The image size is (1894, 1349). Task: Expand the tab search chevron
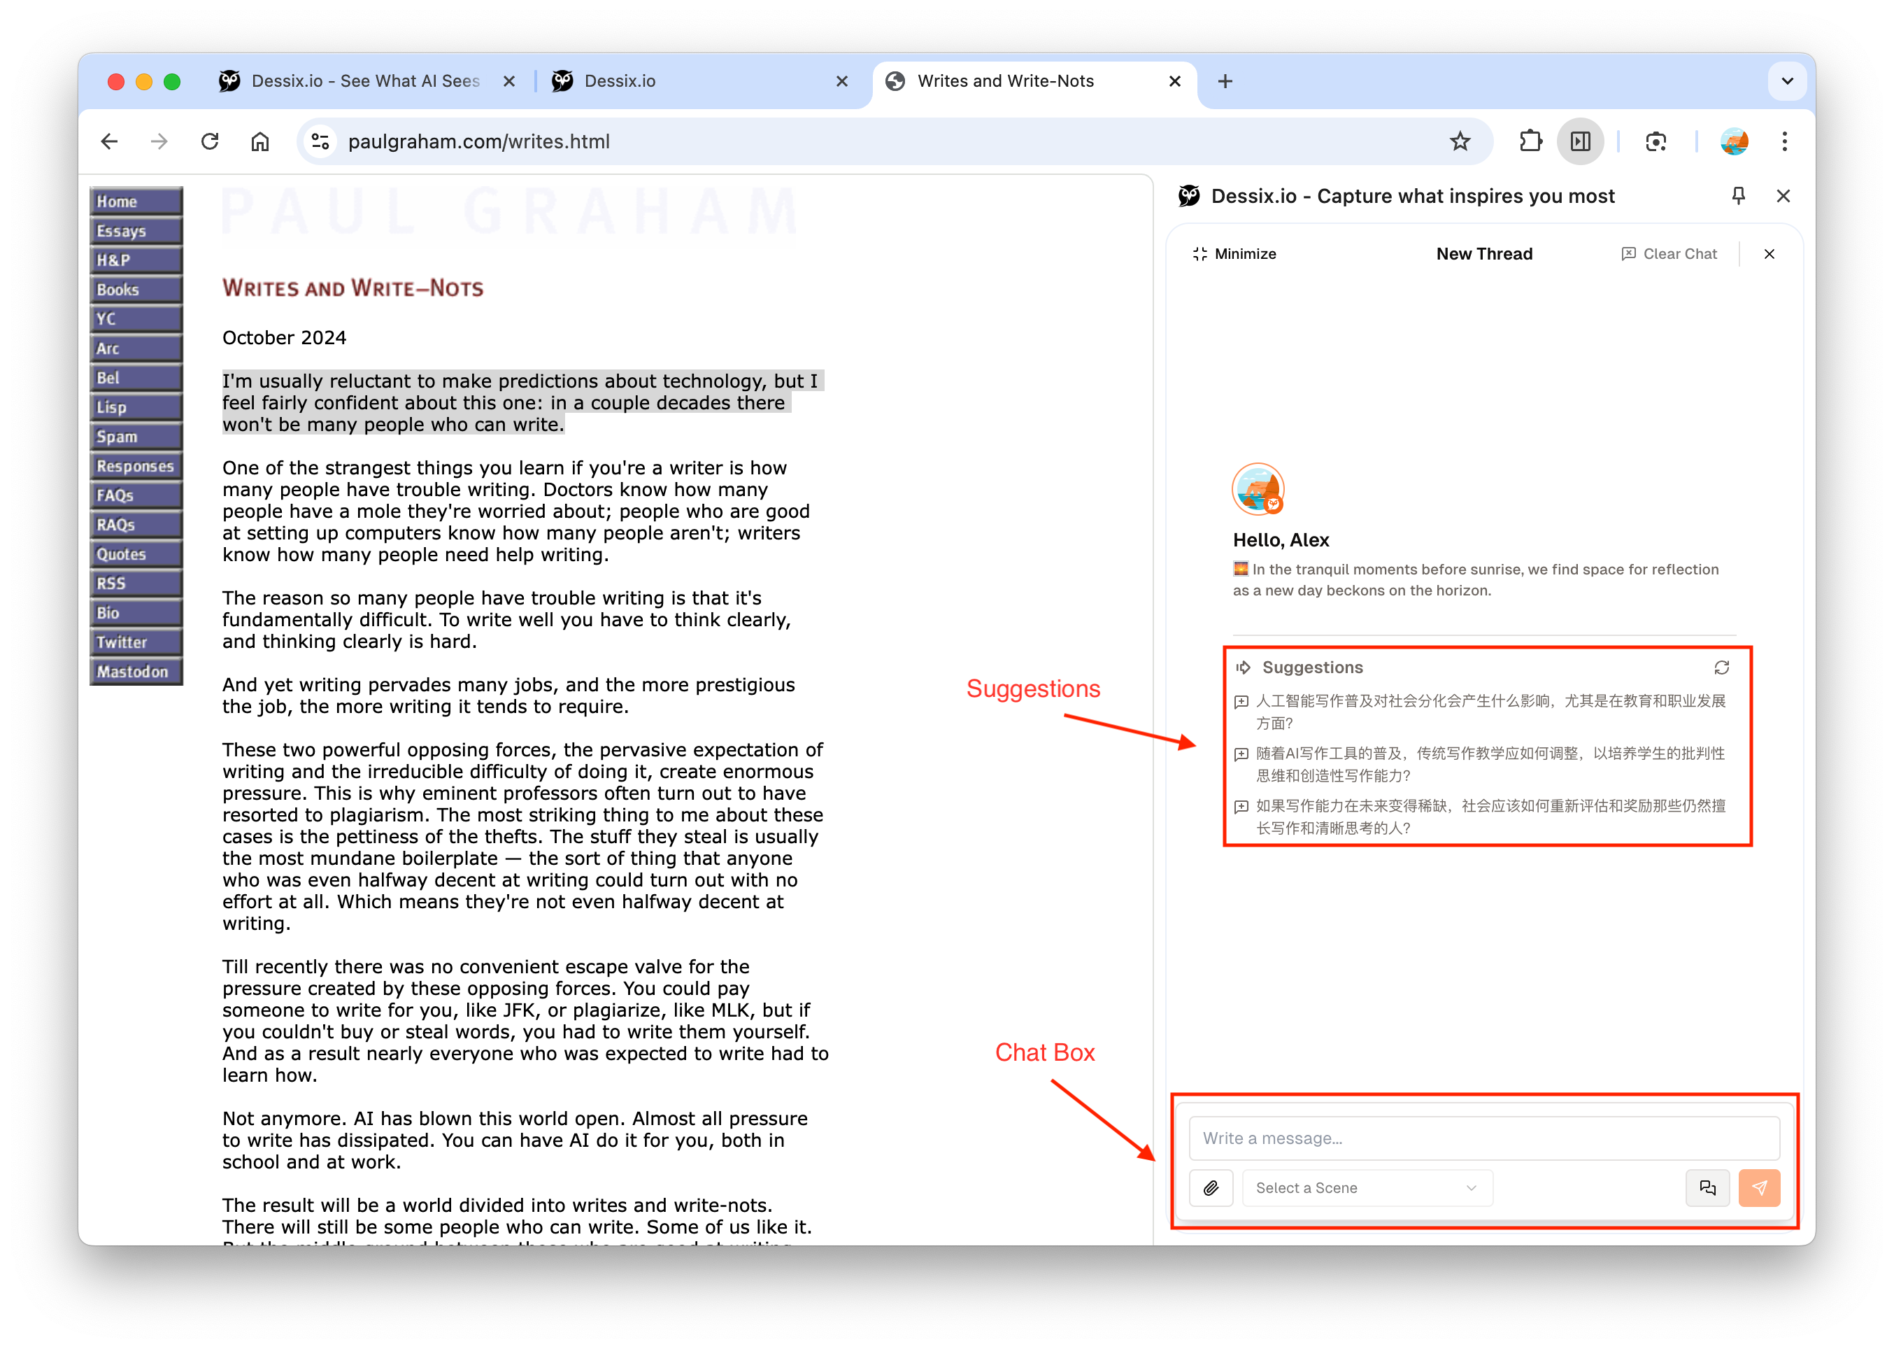(1787, 81)
